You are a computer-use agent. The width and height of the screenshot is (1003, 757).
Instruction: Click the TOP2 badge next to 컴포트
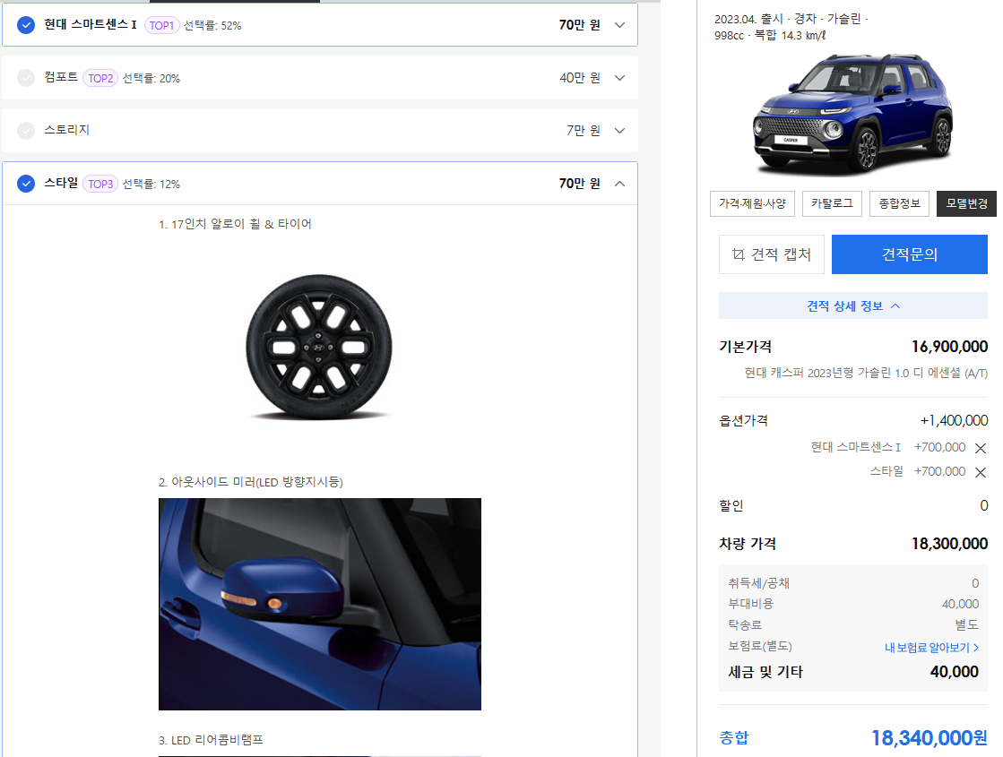pyautogui.click(x=100, y=78)
